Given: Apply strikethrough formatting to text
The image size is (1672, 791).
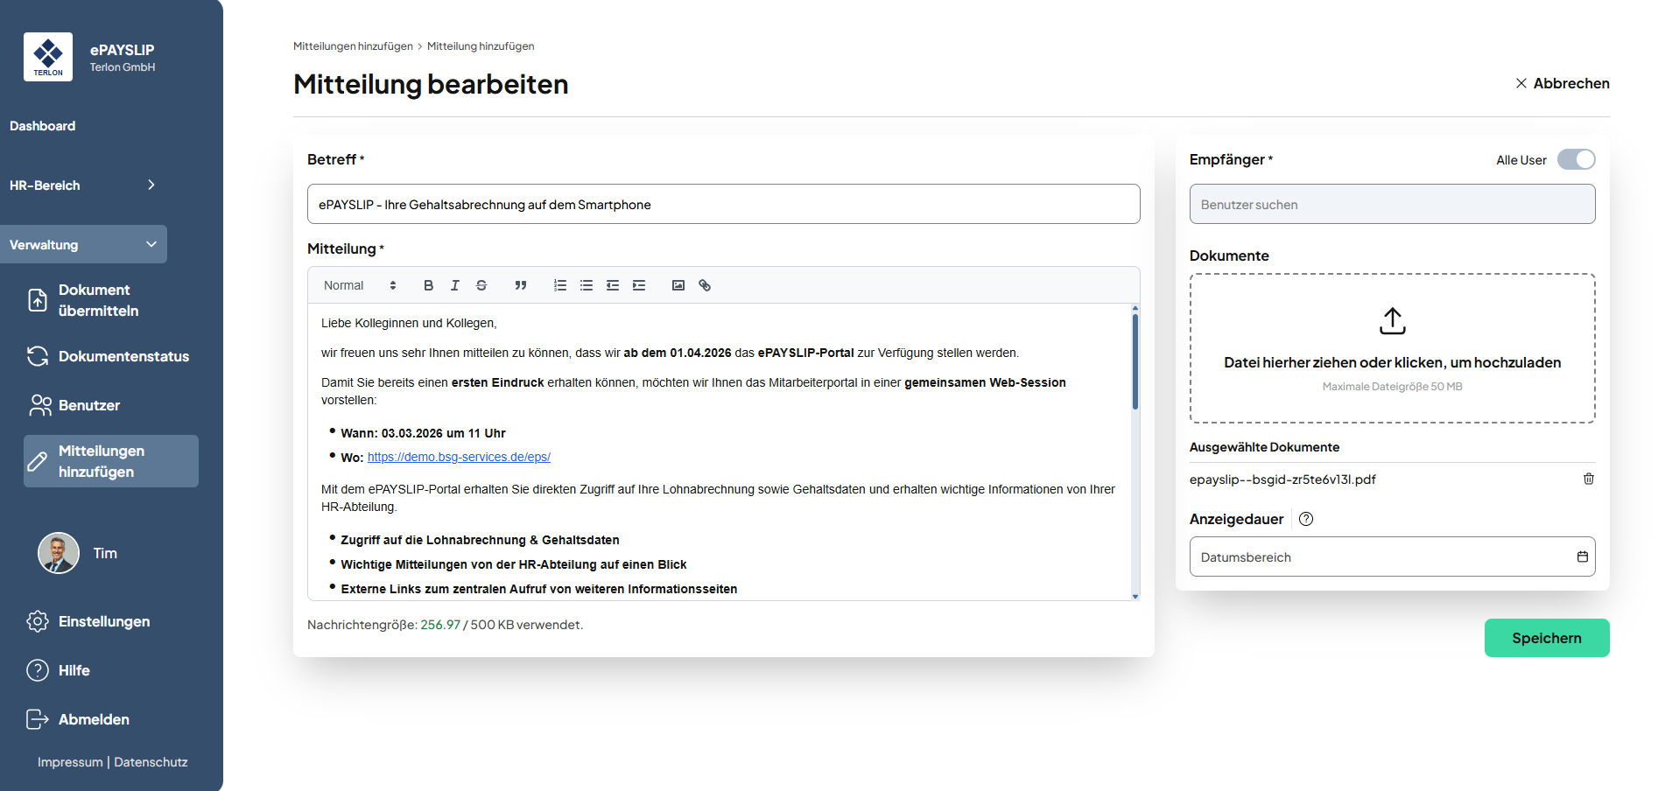Looking at the screenshot, I should pos(481,285).
